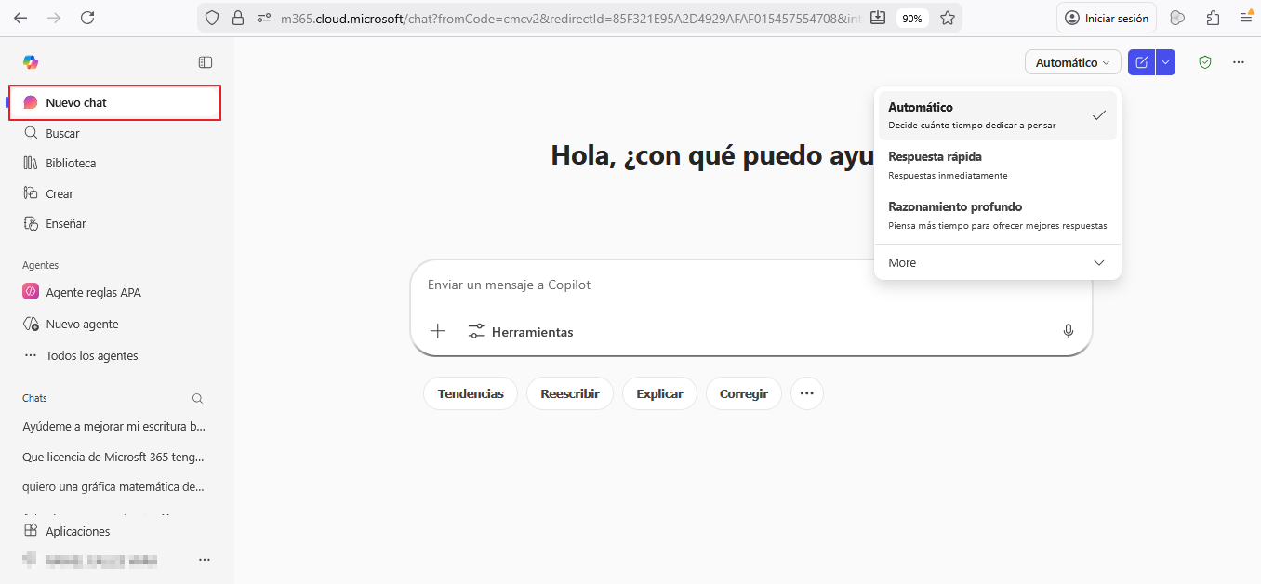Open Herramientas tools button
1261x584 pixels.
(521, 331)
